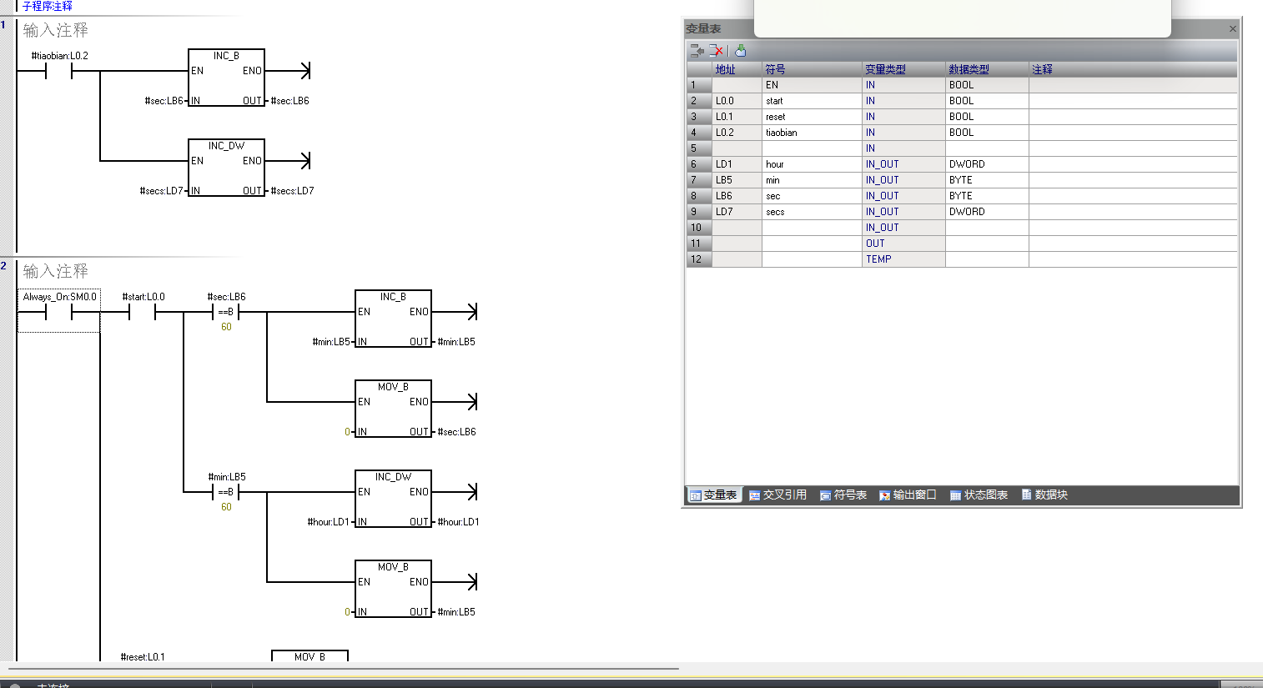Switch to the 数据块 tab
The image size is (1263, 688).
coord(1044,495)
